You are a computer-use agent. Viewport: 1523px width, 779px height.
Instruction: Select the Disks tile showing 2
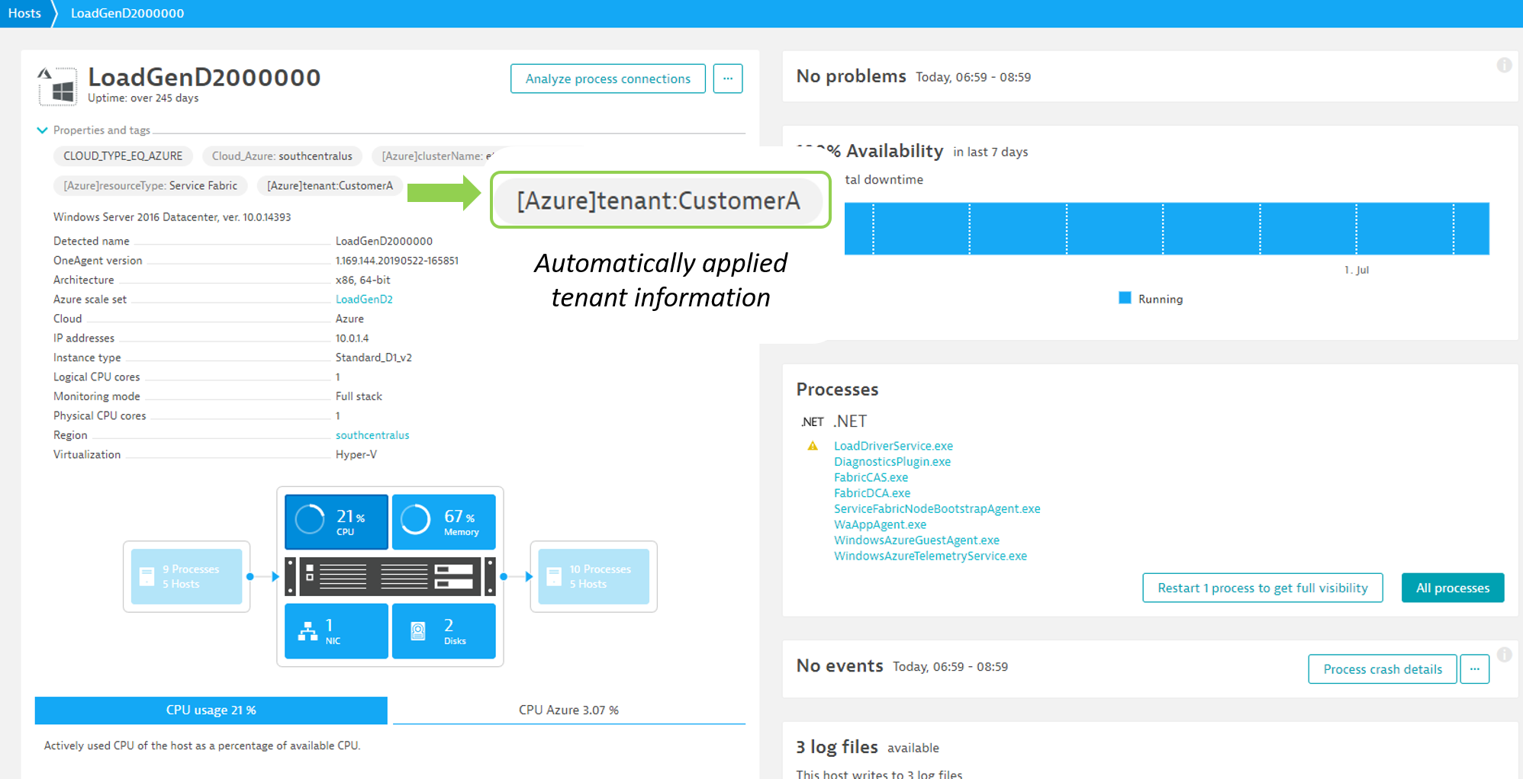tap(444, 631)
